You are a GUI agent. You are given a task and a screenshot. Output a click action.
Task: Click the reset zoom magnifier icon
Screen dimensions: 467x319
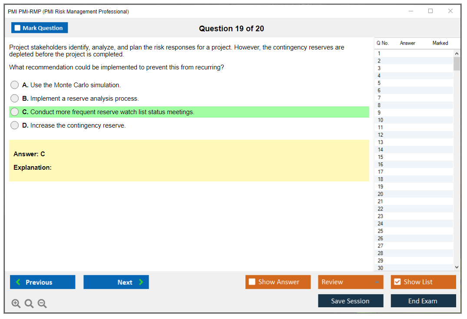click(x=29, y=304)
